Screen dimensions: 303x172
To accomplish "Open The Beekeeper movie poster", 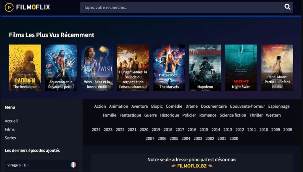I will tap(25, 67).
